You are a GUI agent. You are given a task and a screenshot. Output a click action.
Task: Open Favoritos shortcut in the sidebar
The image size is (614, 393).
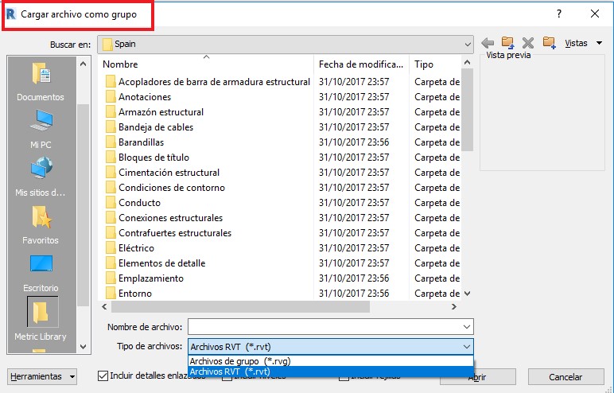(x=41, y=224)
